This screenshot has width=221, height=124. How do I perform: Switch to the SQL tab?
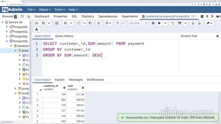pos(74,16)
